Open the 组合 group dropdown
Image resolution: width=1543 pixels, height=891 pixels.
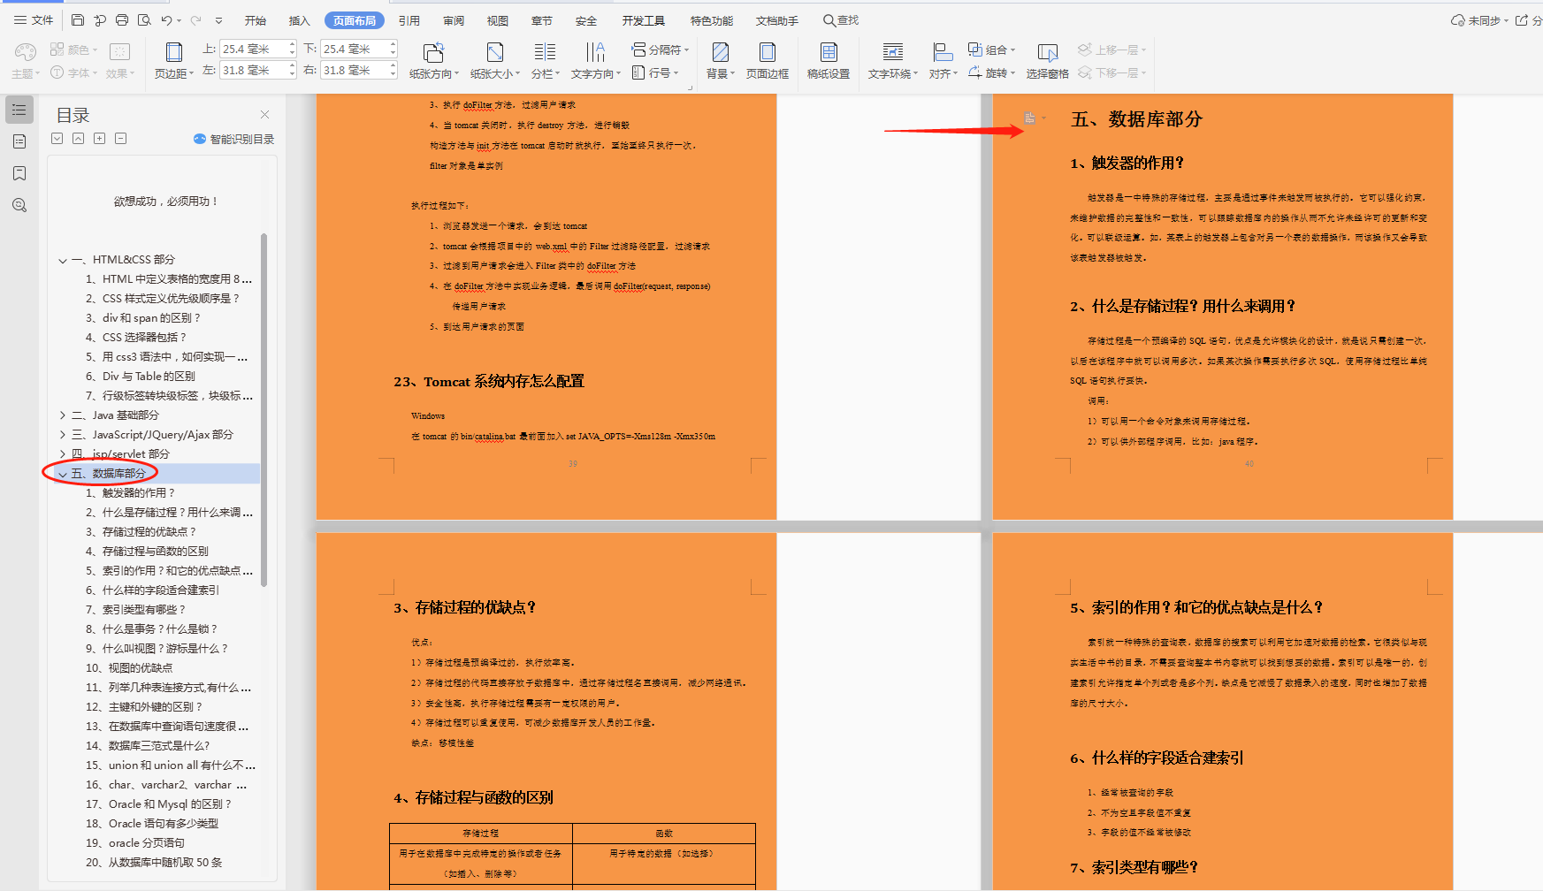tap(991, 49)
